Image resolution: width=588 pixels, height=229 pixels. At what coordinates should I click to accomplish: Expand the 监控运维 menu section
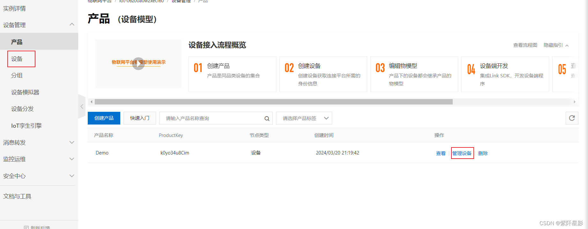(72, 159)
